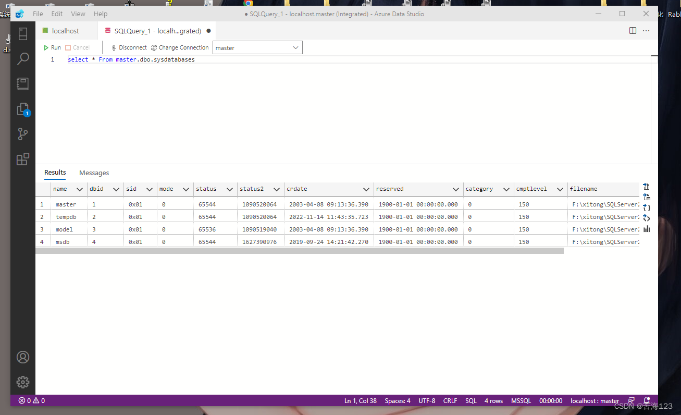Open the master database dropdown
This screenshot has width=681, height=415.
point(257,48)
